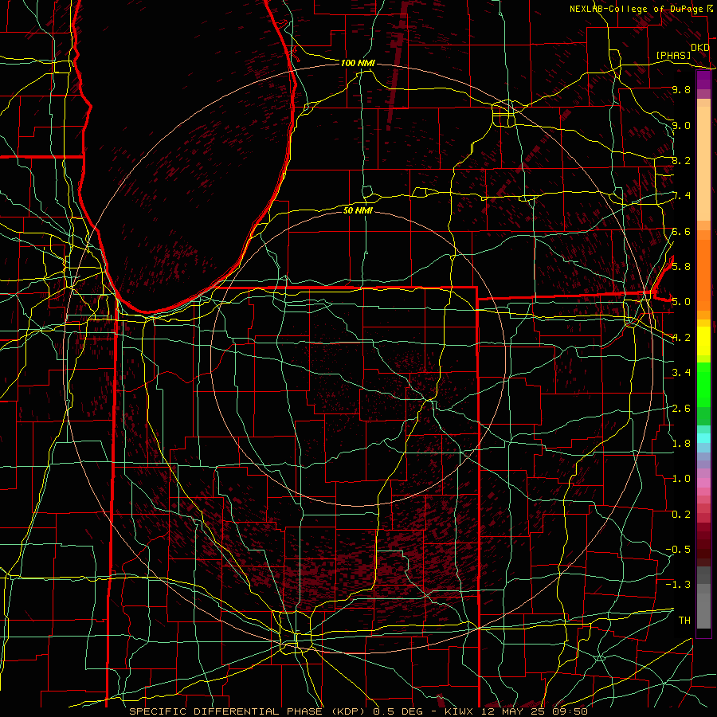Click the NEXLAB-College of DuPage label
The height and width of the screenshot is (717, 717).
point(636,9)
